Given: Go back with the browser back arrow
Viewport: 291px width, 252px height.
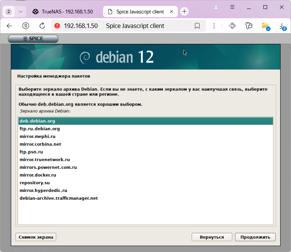Looking at the screenshot, I should (x=9, y=26).
